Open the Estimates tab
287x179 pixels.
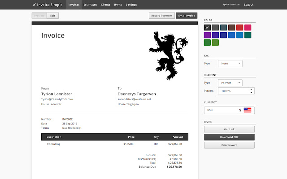(90, 4)
